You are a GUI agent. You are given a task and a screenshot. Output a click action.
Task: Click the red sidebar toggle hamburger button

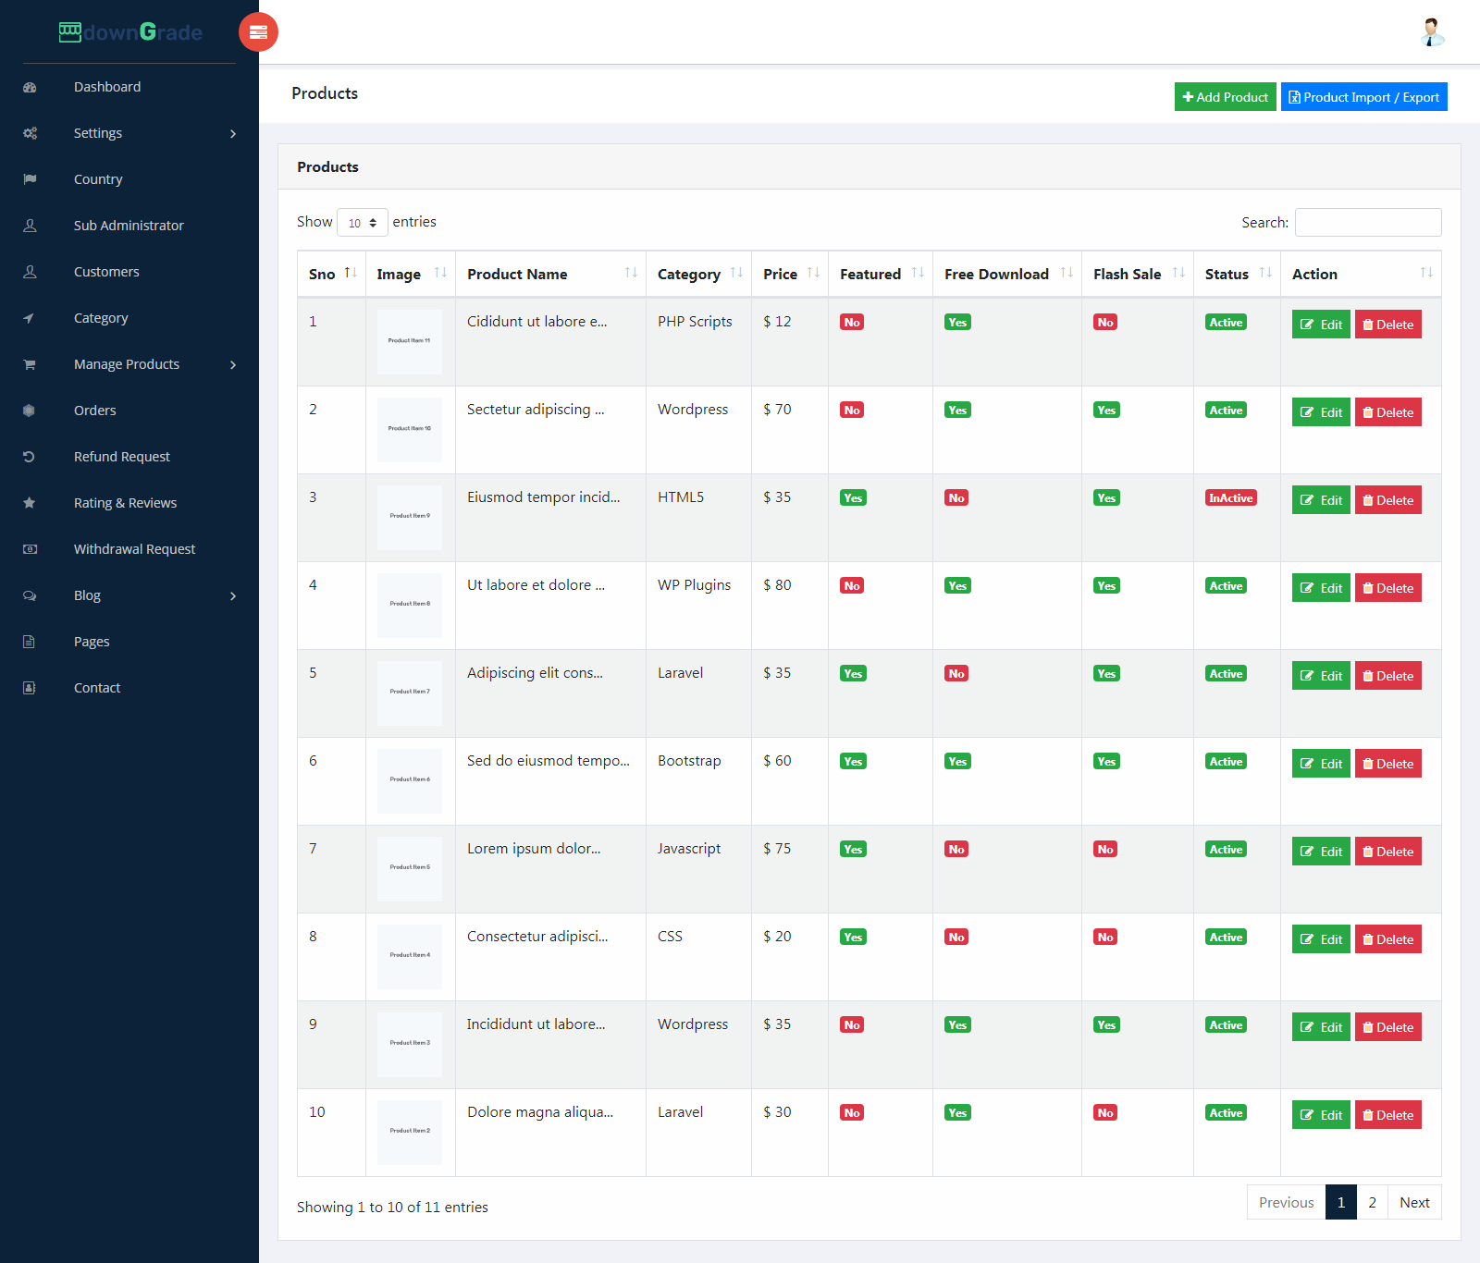pos(258,32)
